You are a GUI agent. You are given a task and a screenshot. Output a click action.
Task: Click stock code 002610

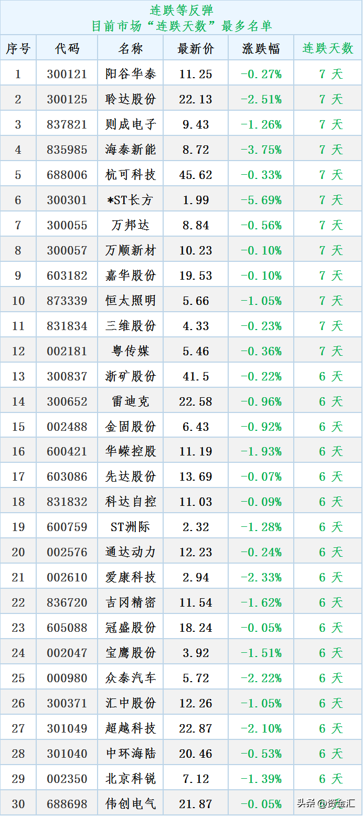67,577
